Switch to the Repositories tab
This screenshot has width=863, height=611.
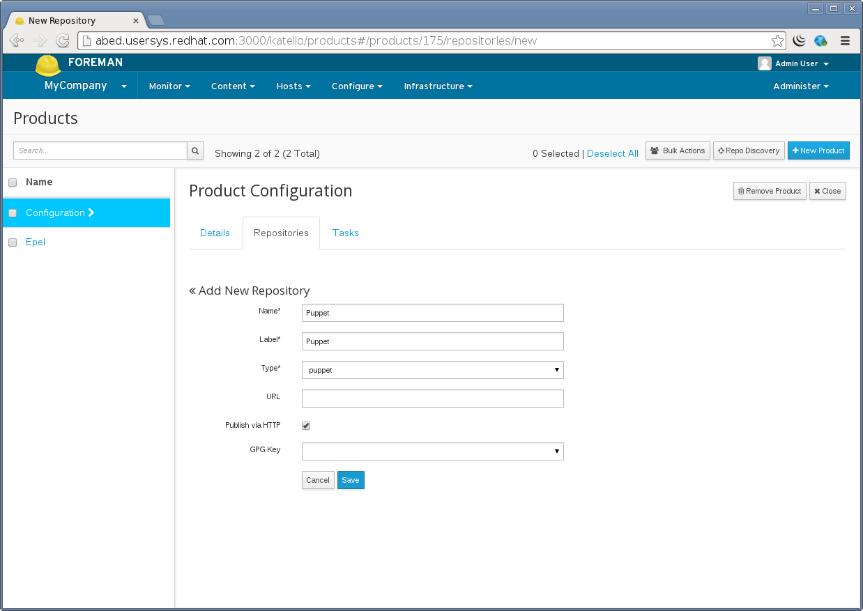pyautogui.click(x=281, y=233)
